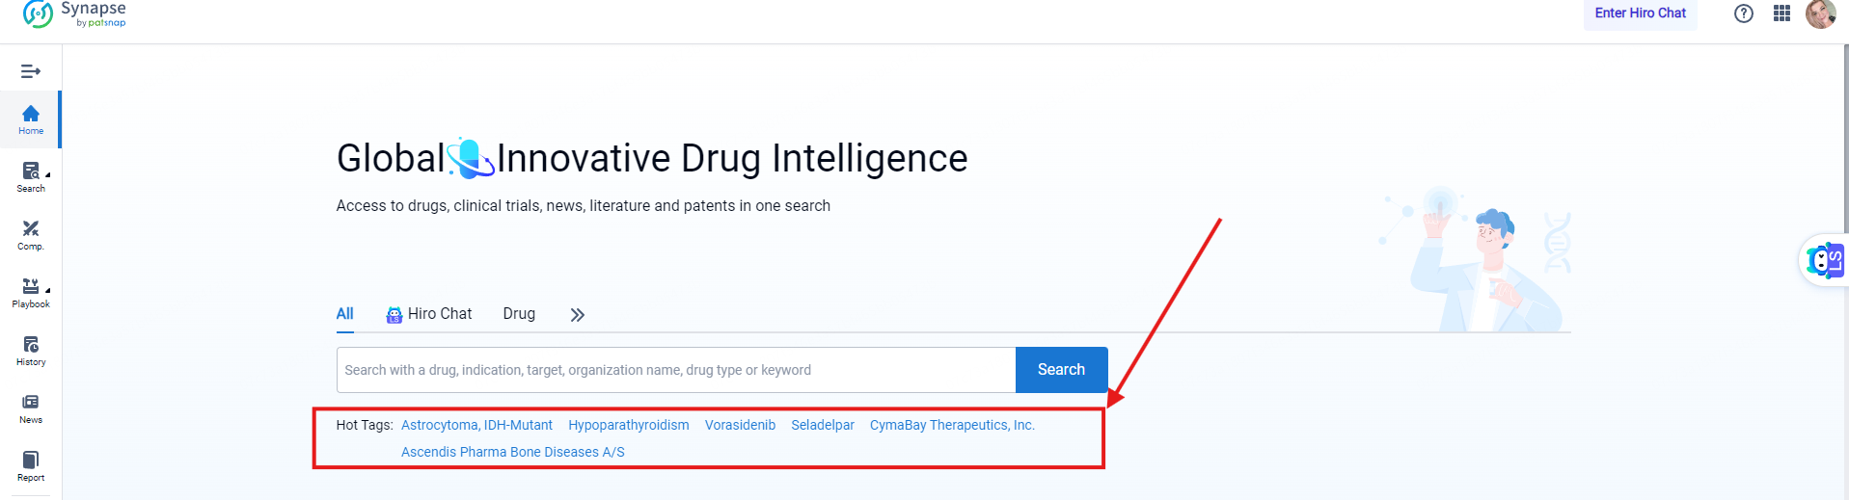
Task: Open the Report sidebar icon
Action: click(x=31, y=465)
